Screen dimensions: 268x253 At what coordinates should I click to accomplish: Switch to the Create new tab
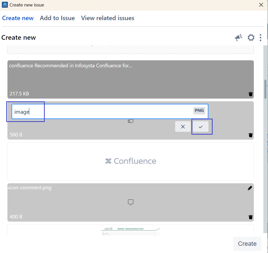click(18, 18)
